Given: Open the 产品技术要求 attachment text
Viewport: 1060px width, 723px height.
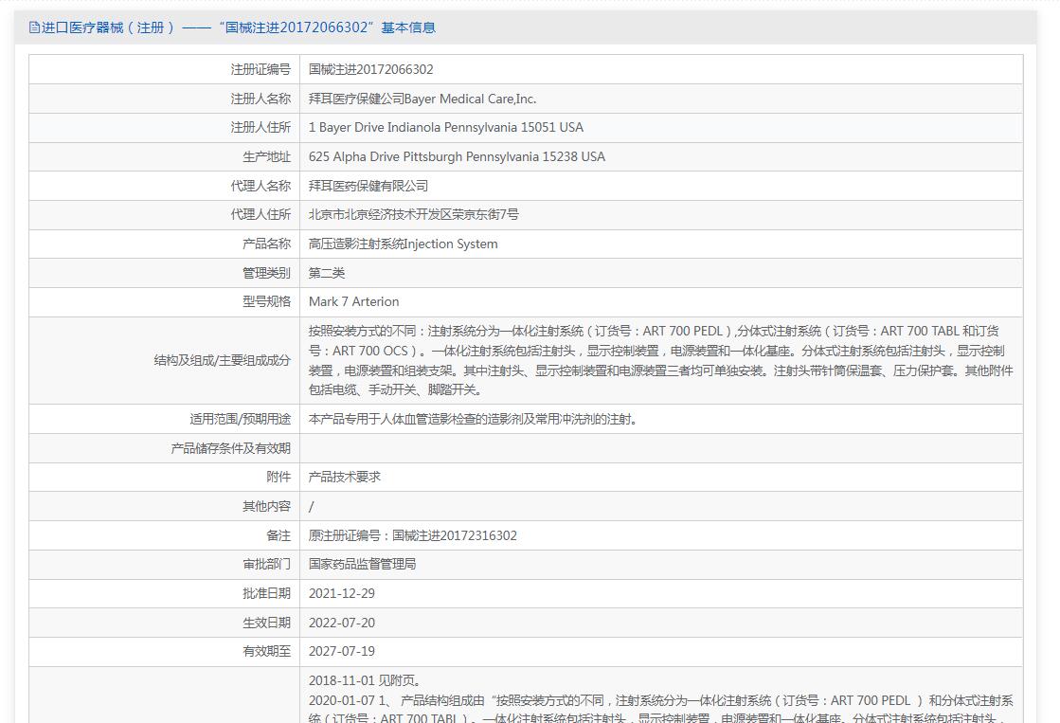Looking at the screenshot, I should [x=344, y=478].
